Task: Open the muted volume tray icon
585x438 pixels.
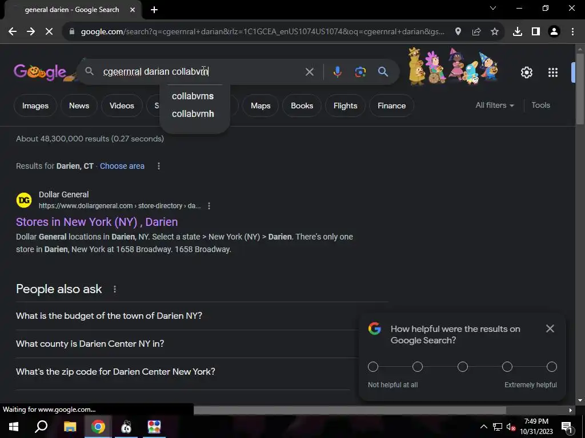Action: (x=511, y=427)
